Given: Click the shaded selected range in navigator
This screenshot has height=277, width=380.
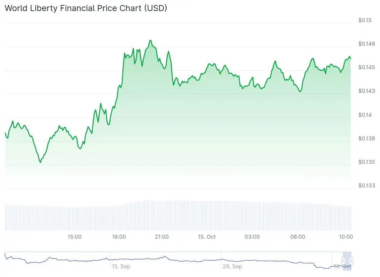Looking at the screenshot, I should coord(347,256).
